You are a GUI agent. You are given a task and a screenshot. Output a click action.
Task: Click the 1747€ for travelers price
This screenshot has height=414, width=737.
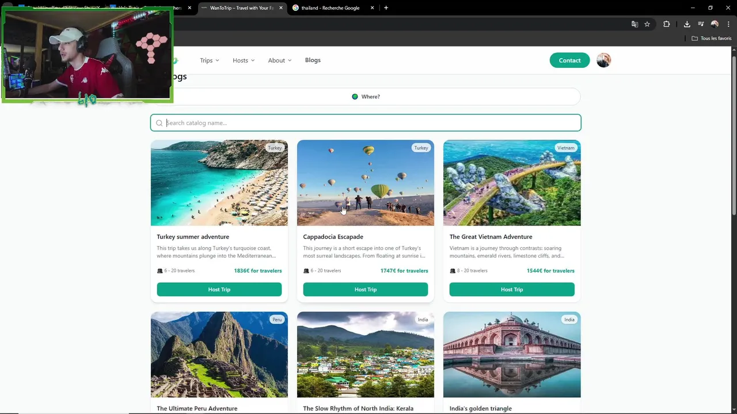(x=404, y=271)
